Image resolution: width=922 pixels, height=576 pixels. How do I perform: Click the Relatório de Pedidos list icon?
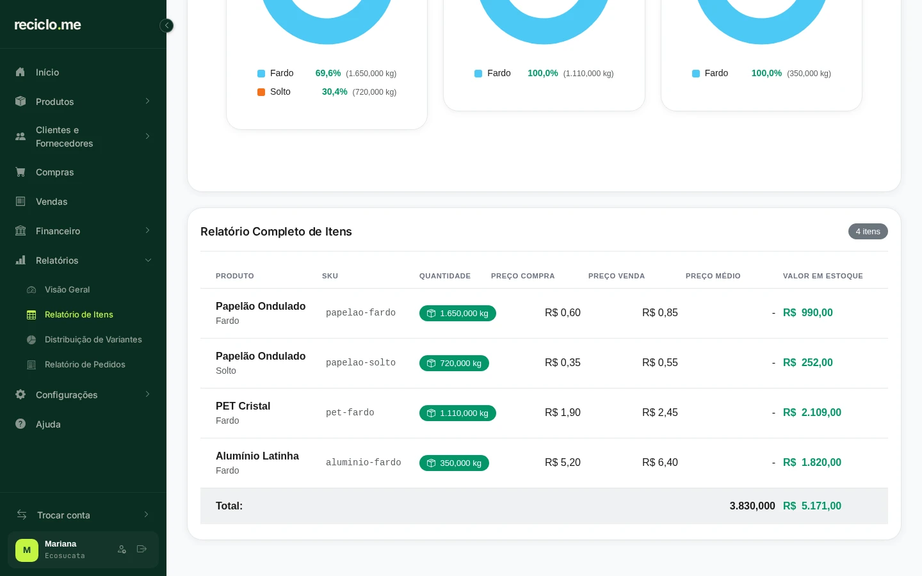coord(31,365)
